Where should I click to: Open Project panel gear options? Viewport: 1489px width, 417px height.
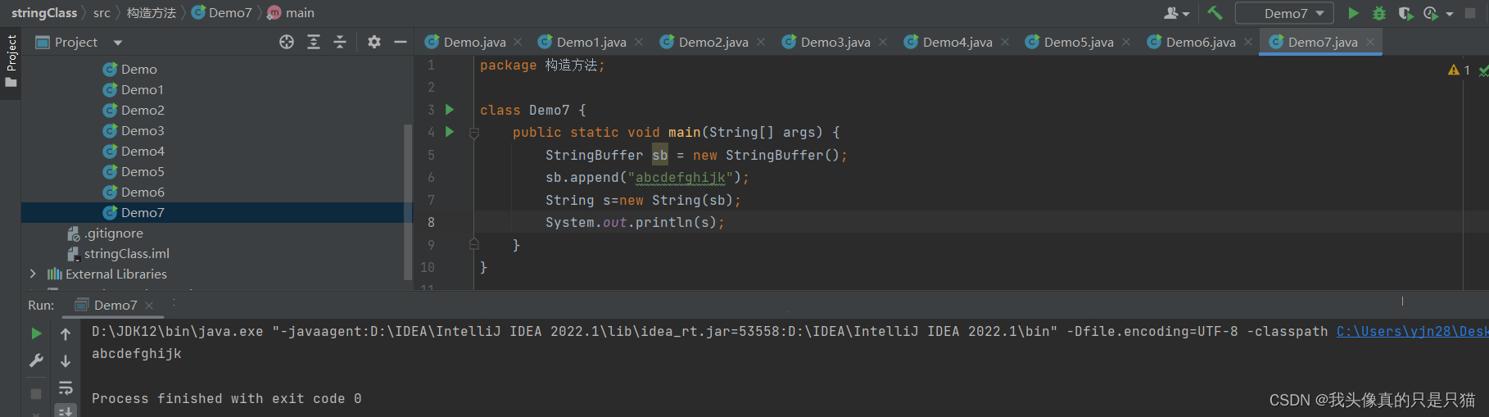coord(374,42)
